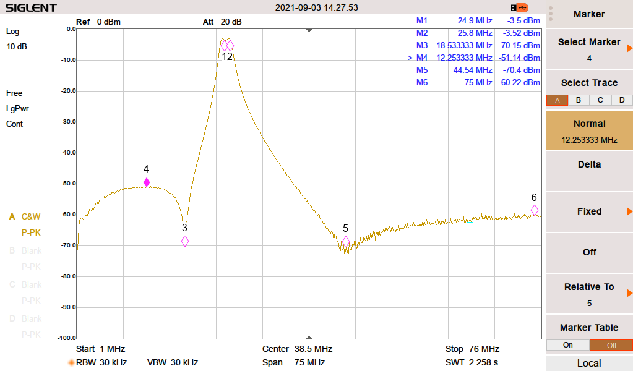Click the M2 25.8 MHz readout row

(x=478, y=33)
